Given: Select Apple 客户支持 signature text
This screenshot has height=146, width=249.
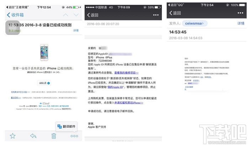Looking at the screenshot, I should point(97,127).
